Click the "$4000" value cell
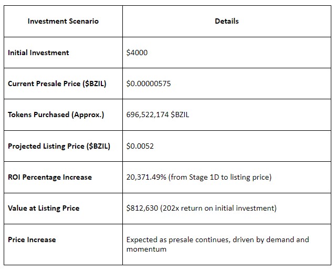Image resolution: width=335 pixels, height=270 pixels. tap(137, 53)
